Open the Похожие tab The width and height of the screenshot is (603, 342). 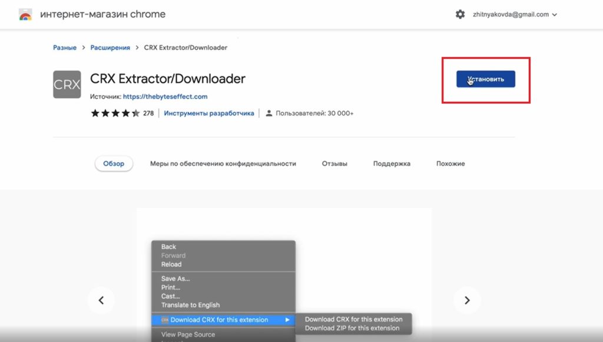tap(450, 164)
